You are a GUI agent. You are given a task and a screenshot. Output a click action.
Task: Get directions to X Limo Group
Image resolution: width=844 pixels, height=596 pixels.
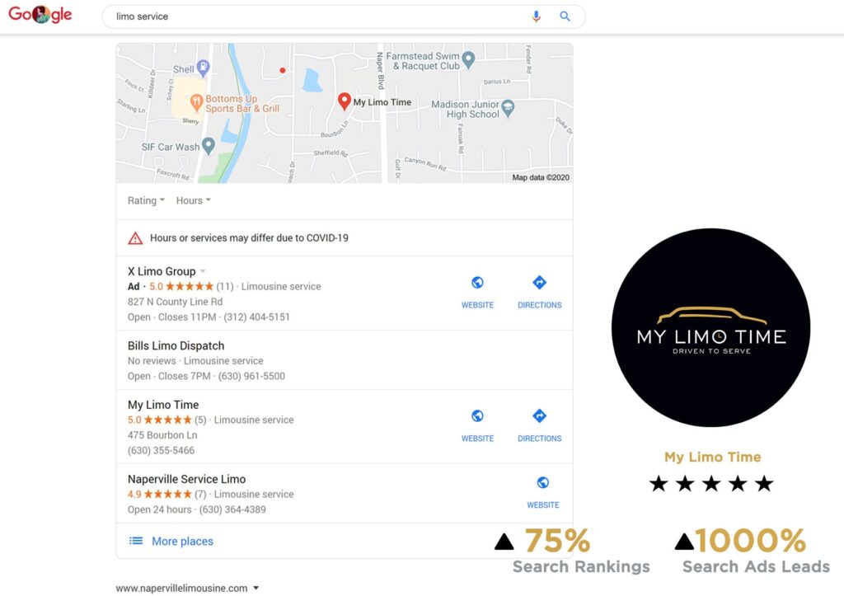coord(539,283)
